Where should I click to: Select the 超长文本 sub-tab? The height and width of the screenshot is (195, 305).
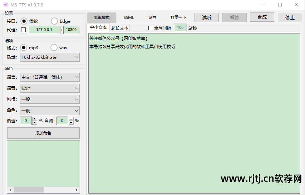120,28
